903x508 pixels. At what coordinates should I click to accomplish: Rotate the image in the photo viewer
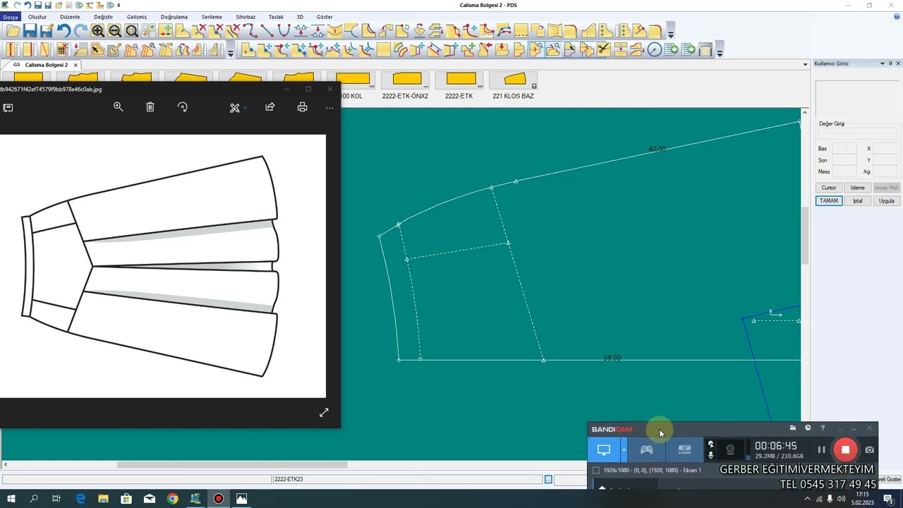[183, 107]
